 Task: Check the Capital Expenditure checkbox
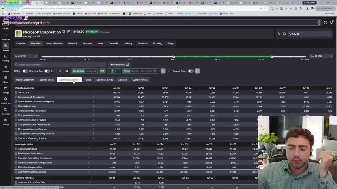[x=16, y=149]
